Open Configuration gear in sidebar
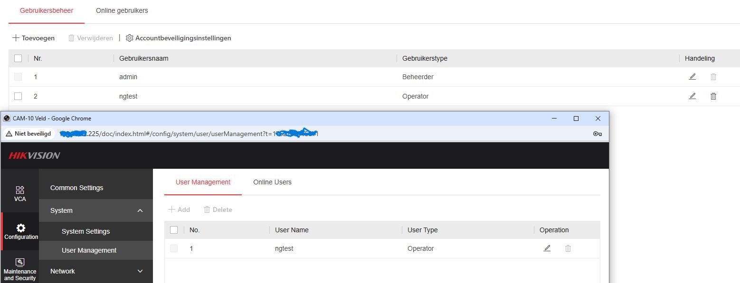This screenshot has width=740, height=283. [21, 231]
